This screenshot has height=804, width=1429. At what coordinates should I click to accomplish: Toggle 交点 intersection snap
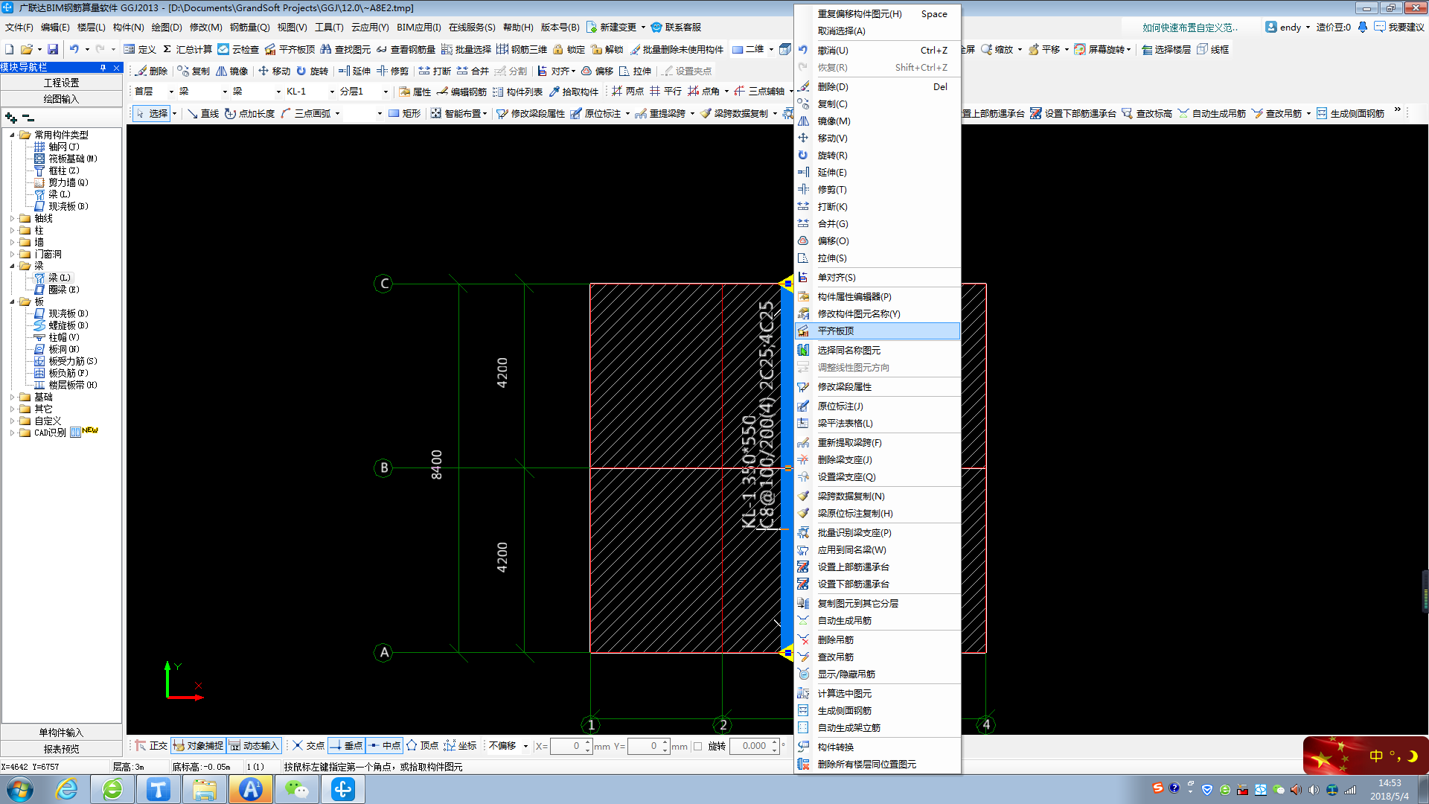coord(308,745)
